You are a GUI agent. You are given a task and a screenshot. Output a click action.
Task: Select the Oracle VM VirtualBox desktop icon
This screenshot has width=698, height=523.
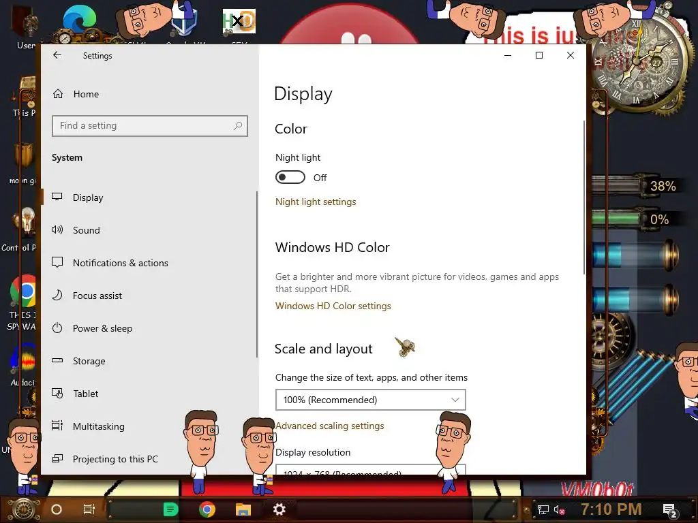coord(184,22)
